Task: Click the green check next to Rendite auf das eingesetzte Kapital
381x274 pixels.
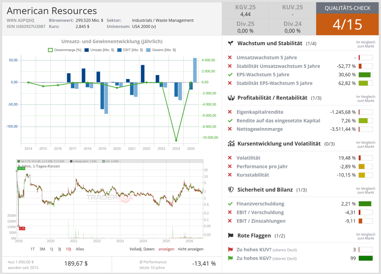Action: click(x=230, y=120)
